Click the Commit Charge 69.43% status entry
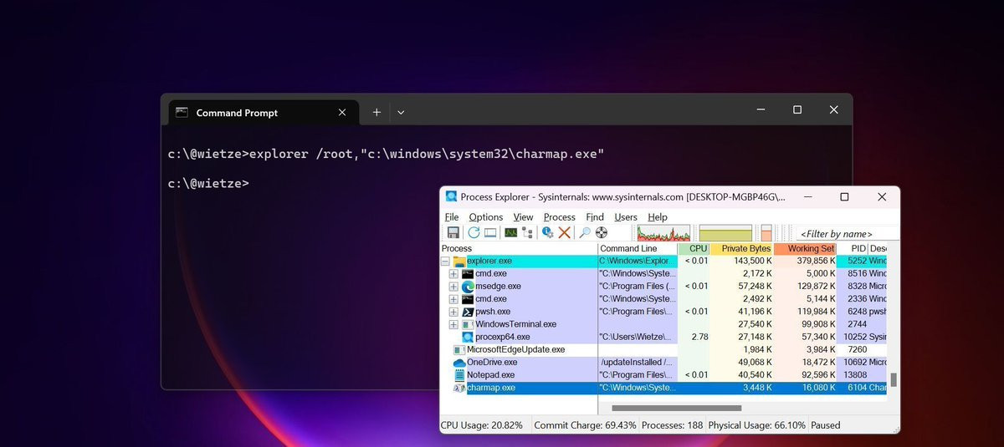Viewport: 1004px width, 447px height. click(585, 425)
